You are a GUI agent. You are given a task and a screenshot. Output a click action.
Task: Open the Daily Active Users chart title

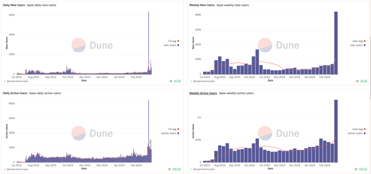pos(15,93)
